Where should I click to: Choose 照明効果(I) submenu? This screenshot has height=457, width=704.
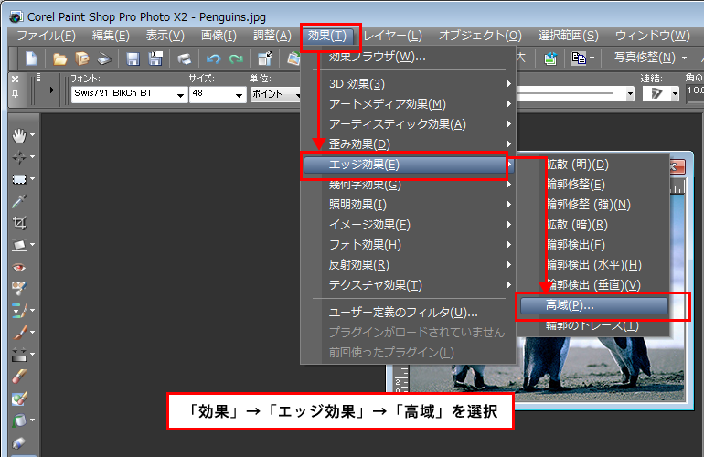[408, 205]
